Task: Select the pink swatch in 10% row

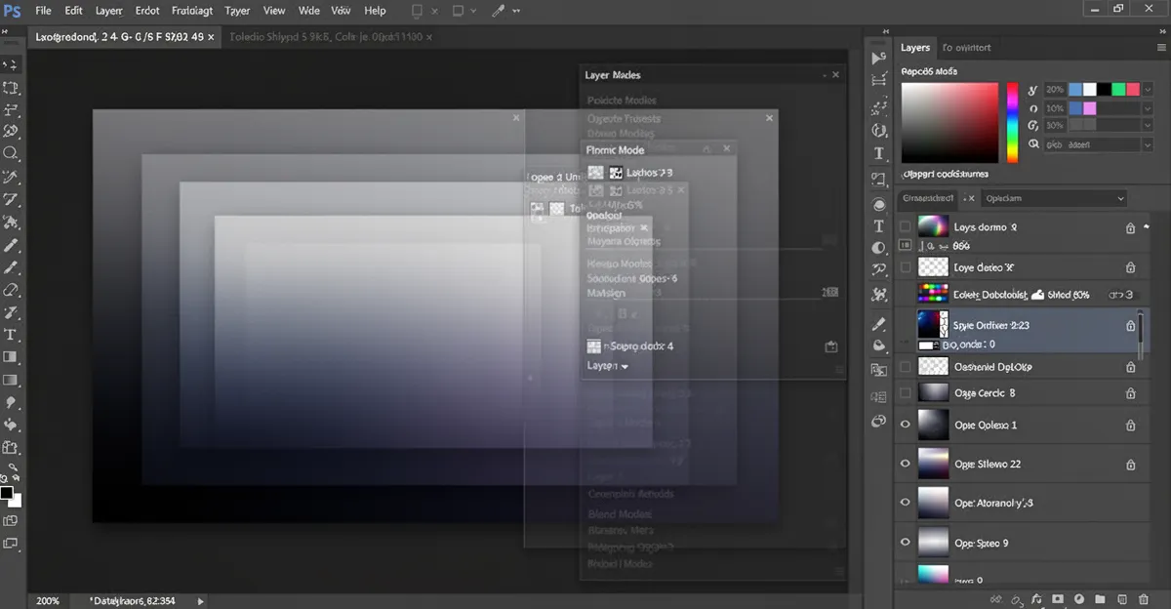Action: tap(1089, 108)
